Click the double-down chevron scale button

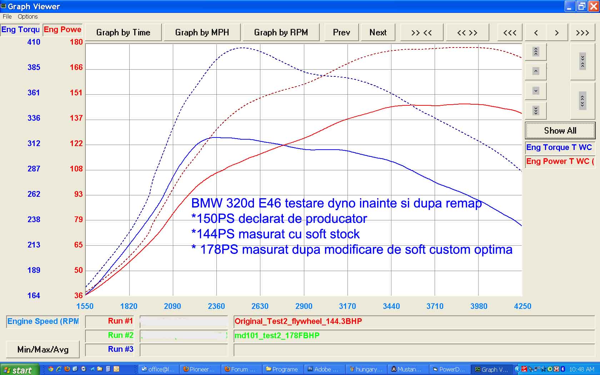tap(536, 110)
